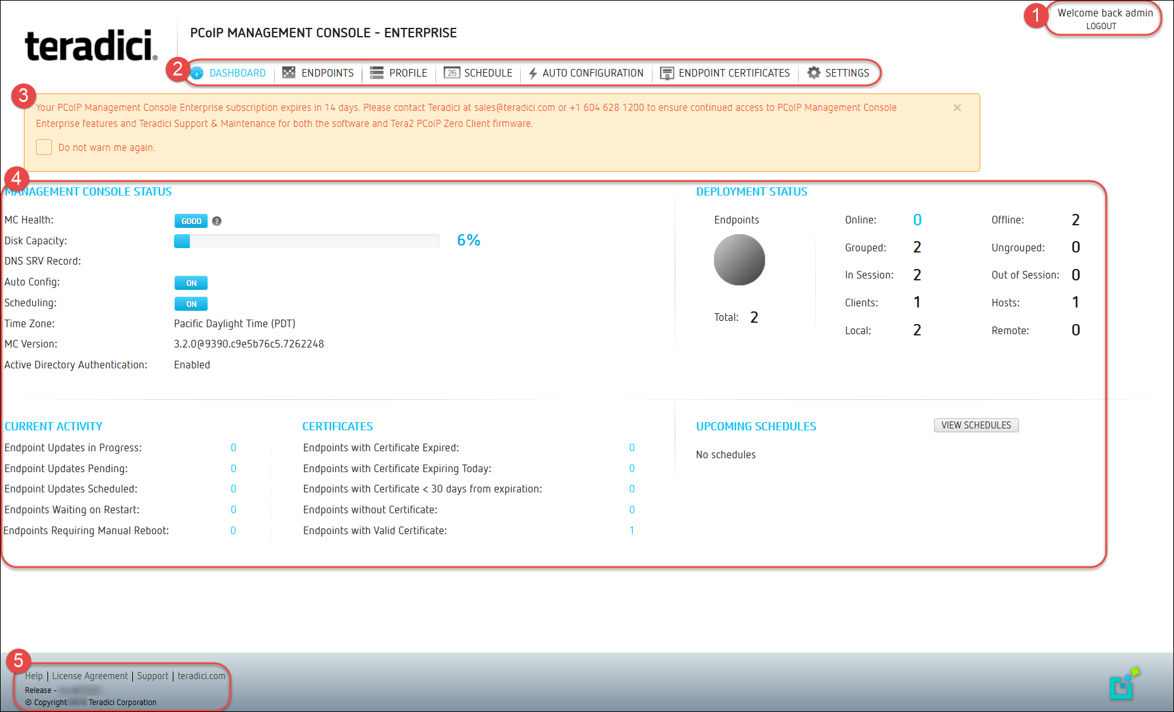Open the Help footer link
The width and height of the screenshot is (1174, 712).
pos(34,676)
